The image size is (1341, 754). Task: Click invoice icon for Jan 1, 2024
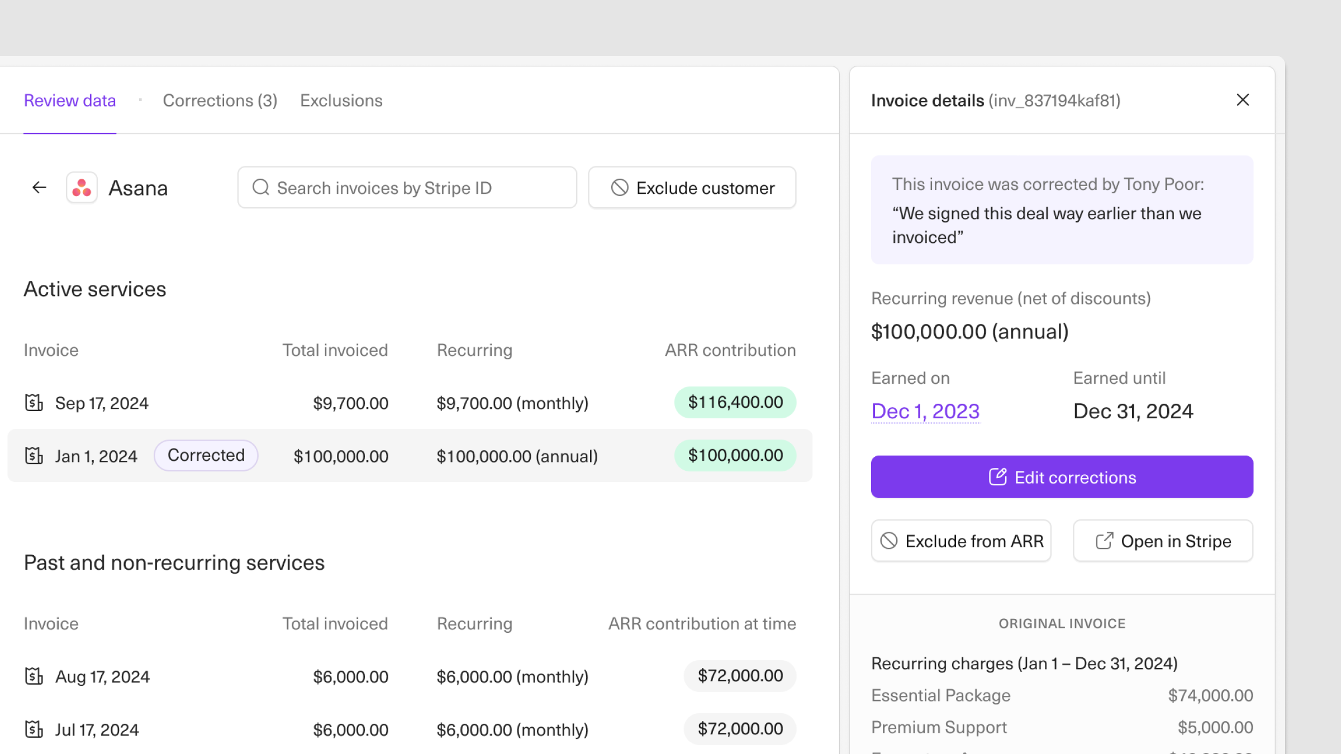pyautogui.click(x=34, y=456)
